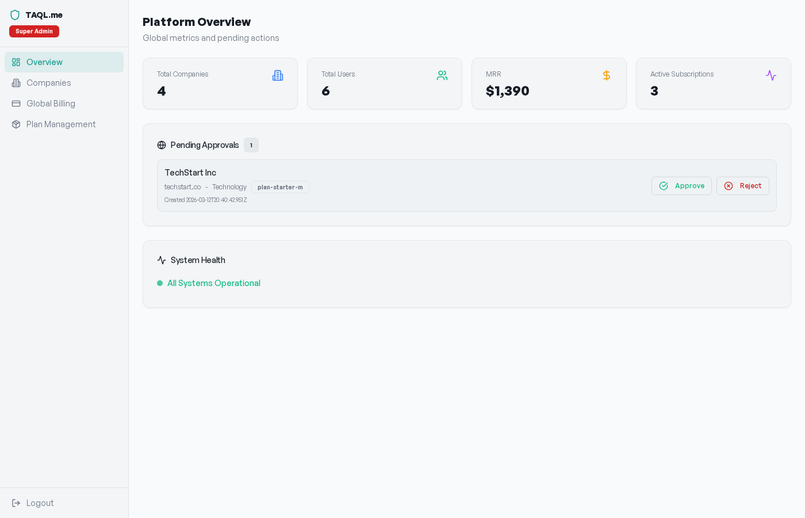The height and width of the screenshot is (518, 805).
Task: Click the TAQL.me shield logo
Action: (x=15, y=15)
